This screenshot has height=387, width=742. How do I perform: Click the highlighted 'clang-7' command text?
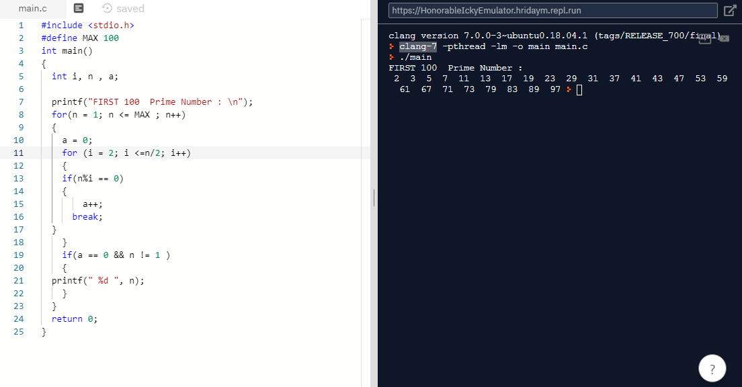tap(418, 46)
